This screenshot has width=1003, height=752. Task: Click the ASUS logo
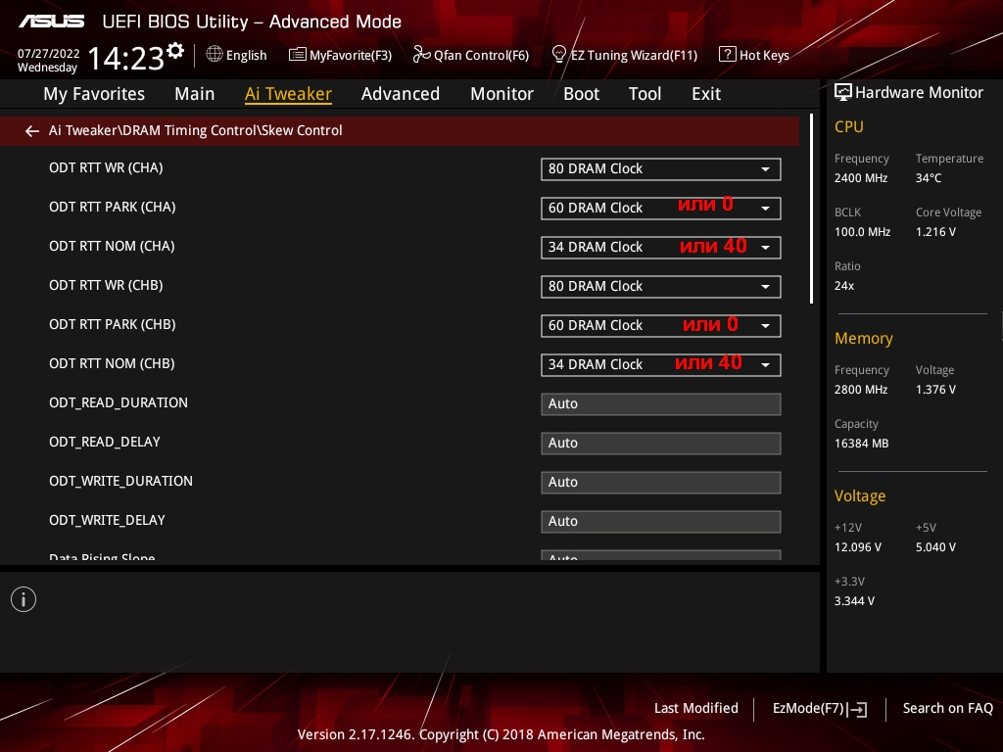click(51, 22)
